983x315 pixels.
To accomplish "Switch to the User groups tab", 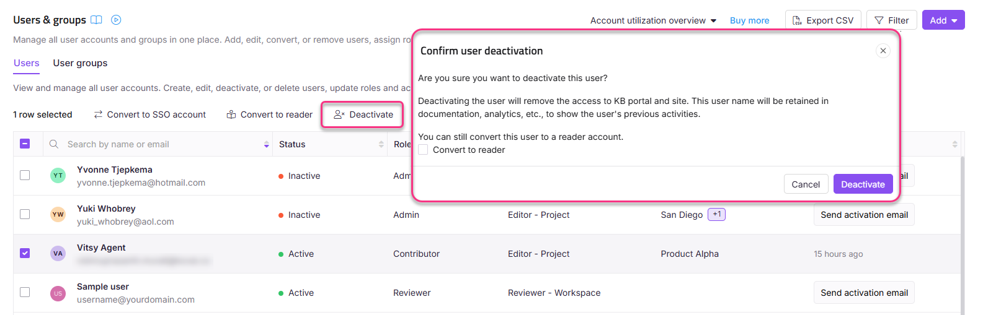I will click(80, 63).
